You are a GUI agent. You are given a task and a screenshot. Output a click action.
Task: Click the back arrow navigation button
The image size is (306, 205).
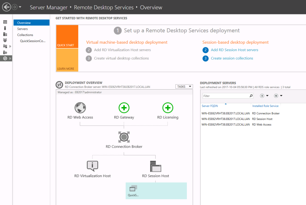(6, 7)
